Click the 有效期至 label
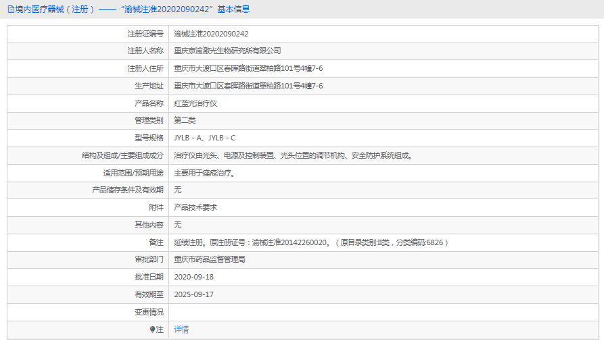 click(149, 294)
